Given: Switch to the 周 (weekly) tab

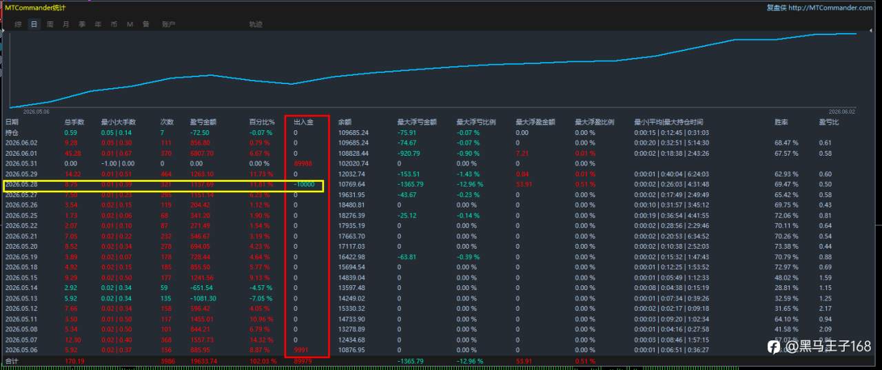Looking at the screenshot, I should click(50, 24).
